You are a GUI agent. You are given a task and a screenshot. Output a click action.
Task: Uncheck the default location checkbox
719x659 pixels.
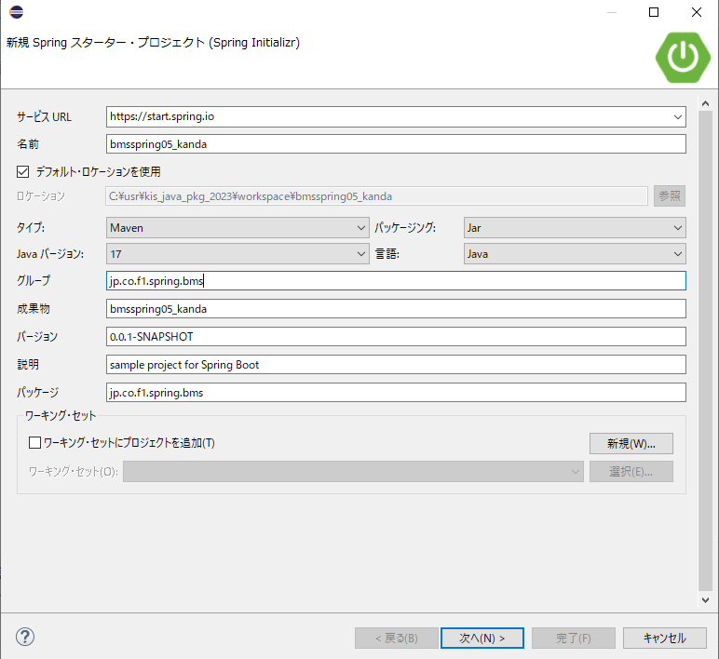pos(22,171)
